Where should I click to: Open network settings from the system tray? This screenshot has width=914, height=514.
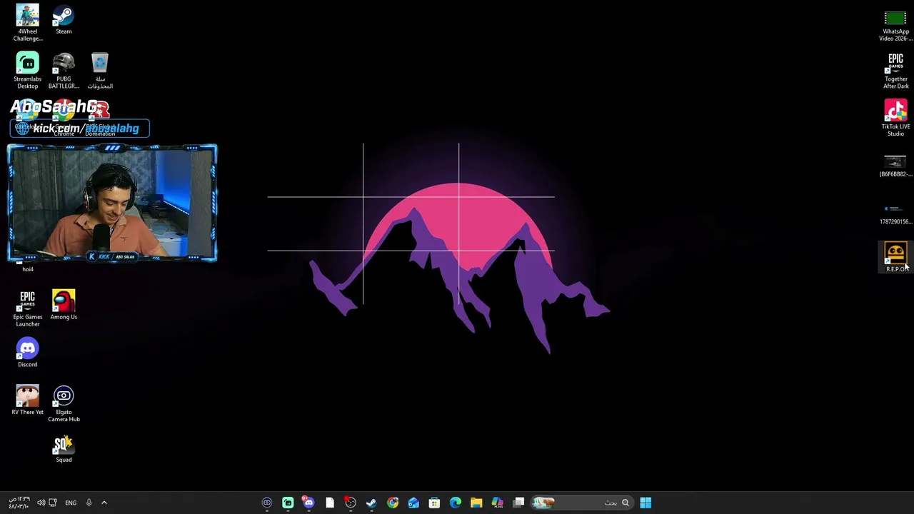pos(53,503)
